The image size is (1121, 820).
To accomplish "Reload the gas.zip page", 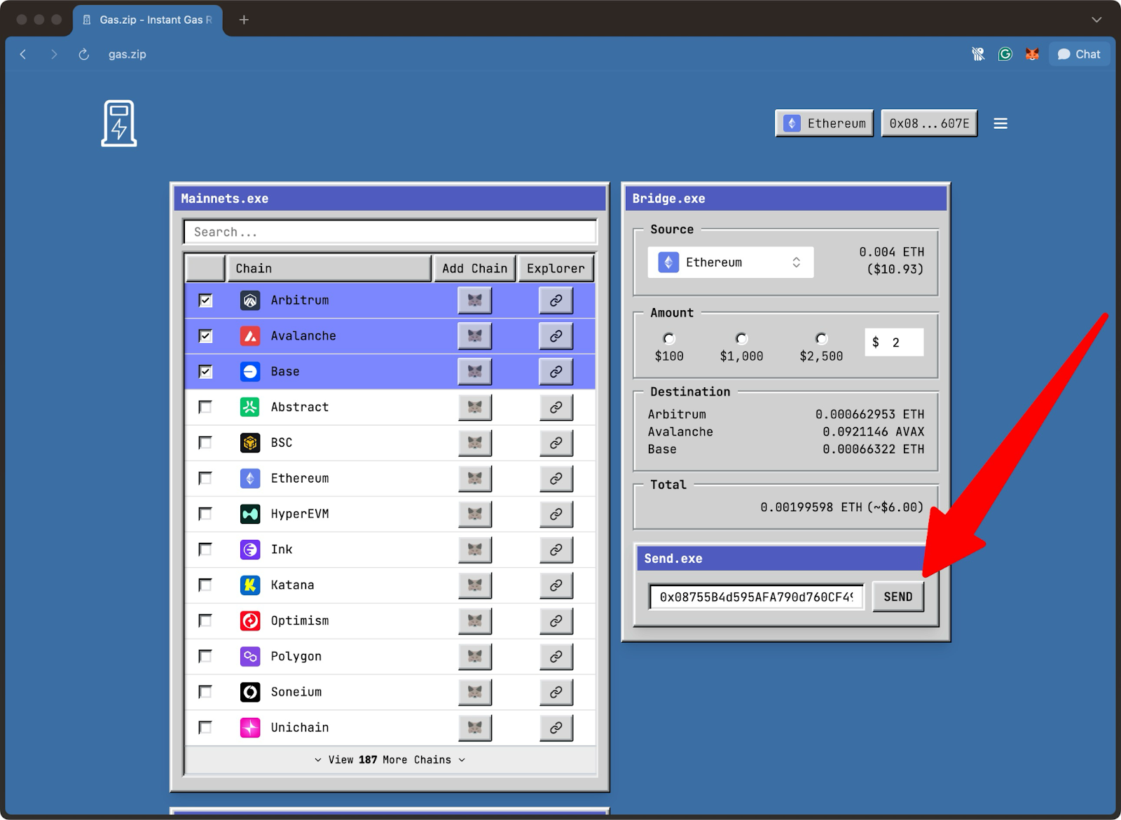I will point(84,54).
